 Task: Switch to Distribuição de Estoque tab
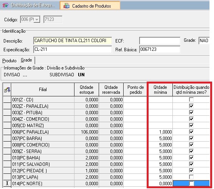click(x=30, y=5)
